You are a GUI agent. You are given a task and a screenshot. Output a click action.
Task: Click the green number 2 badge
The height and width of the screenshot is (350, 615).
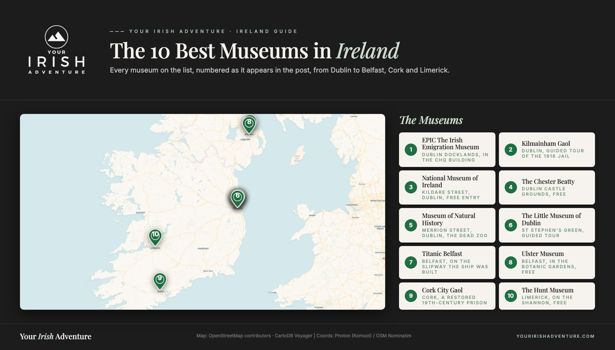pyautogui.click(x=510, y=150)
